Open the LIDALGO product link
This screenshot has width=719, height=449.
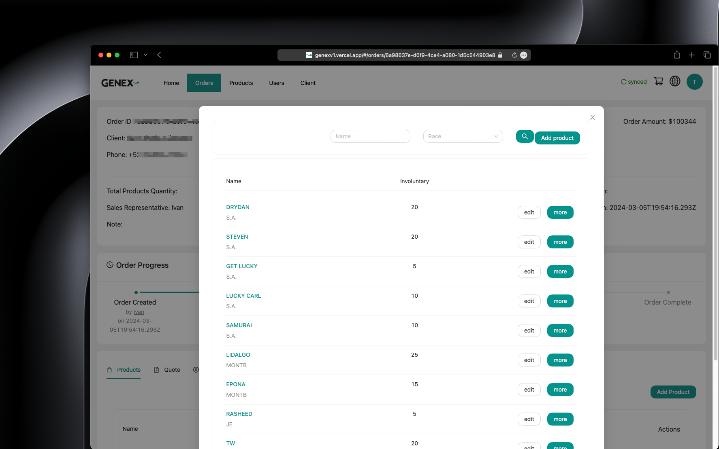tap(238, 355)
